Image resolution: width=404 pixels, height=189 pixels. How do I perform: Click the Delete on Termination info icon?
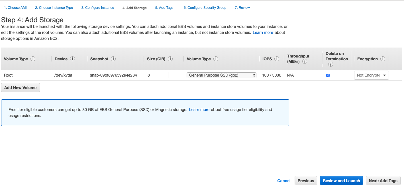tap(330, 64)
